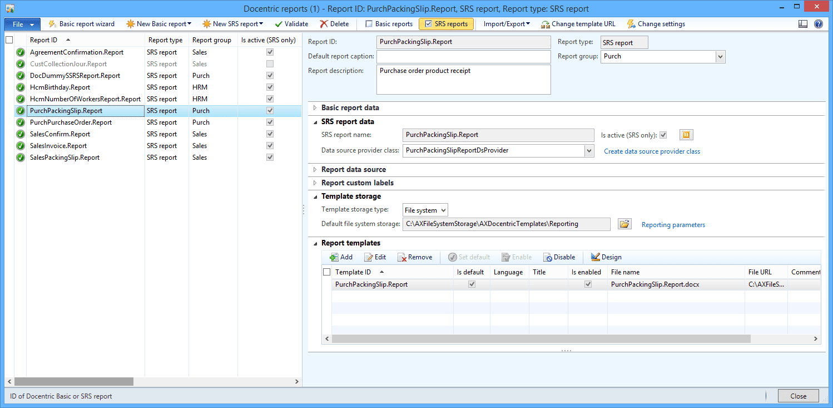Toggle Is default for PurchPackingSlip.Report template

pyautogui.click(x=472, y=284)
